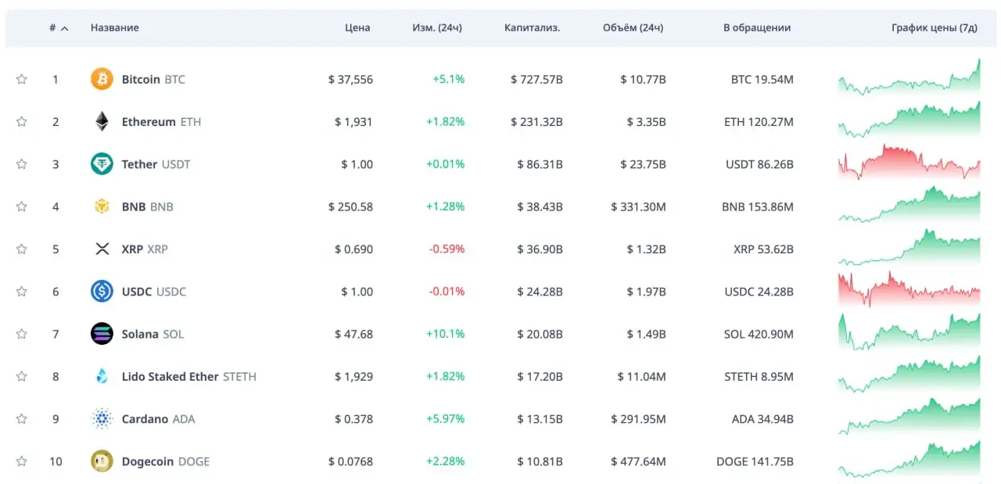Click Bitcoin supply BTC 19.54M
This screenshot has width=1001, height=484.
(x=762, y=79)
